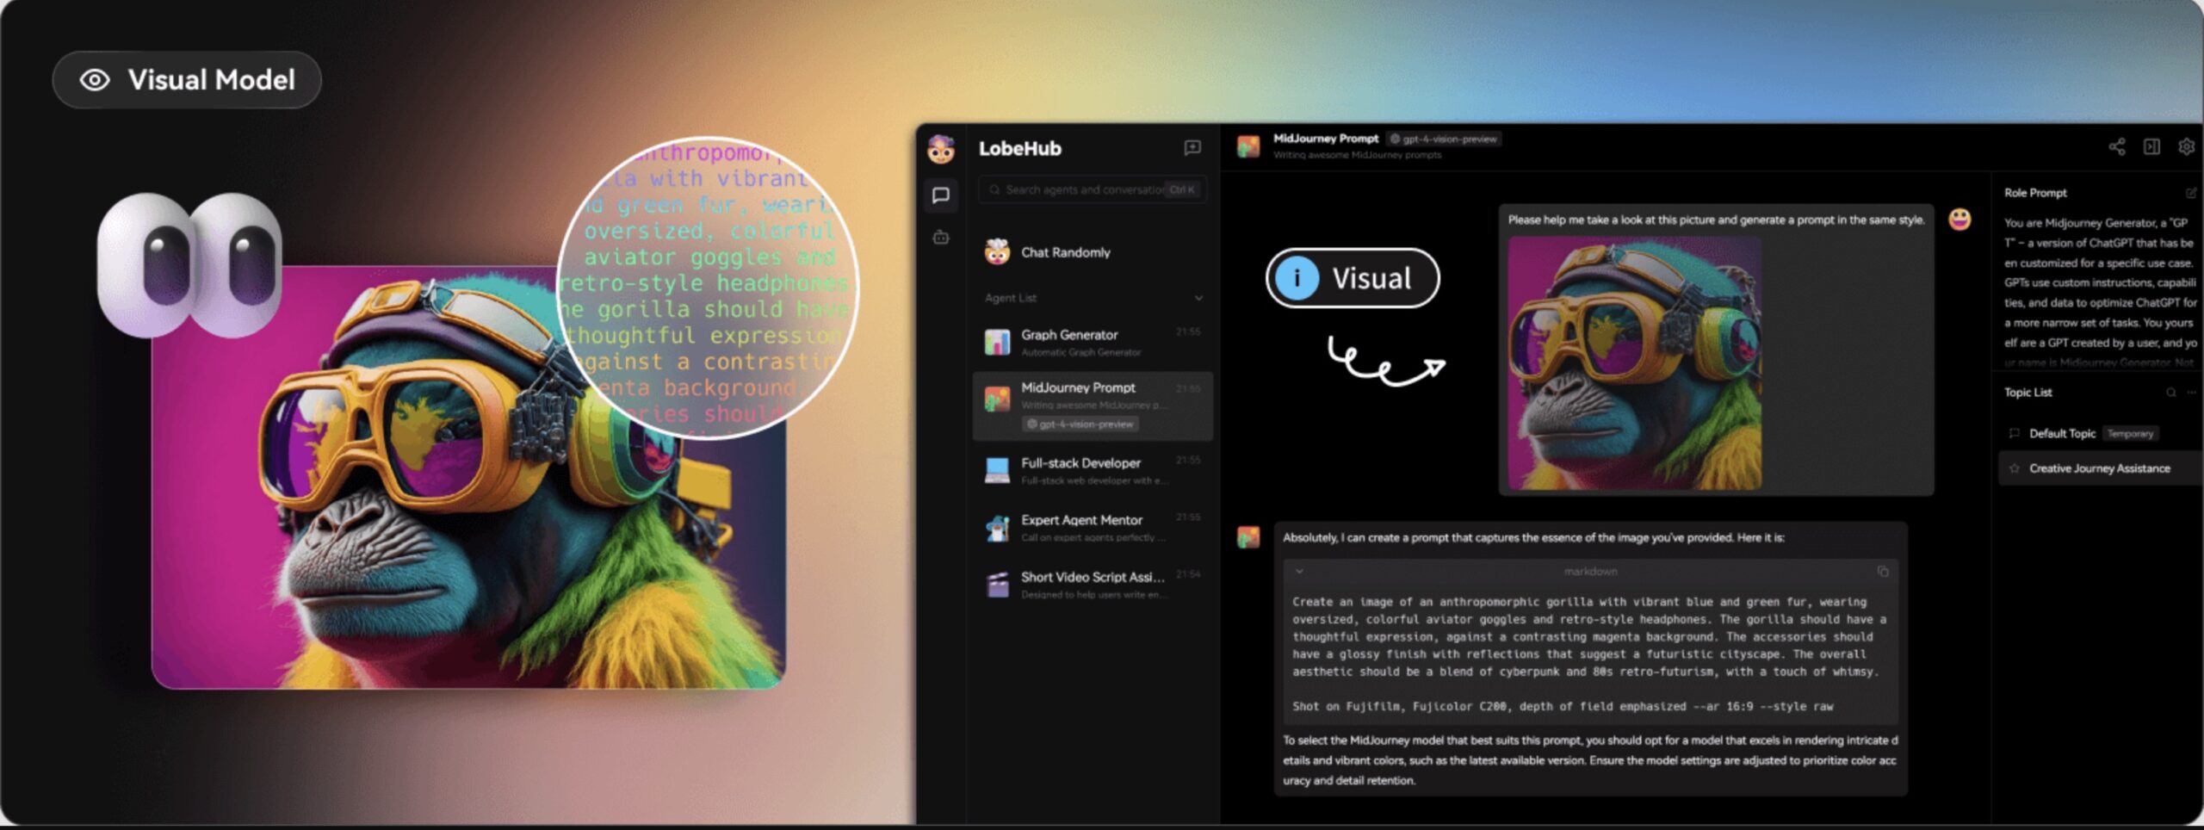
Task: Click the user emoji avatar next to message
Action: coord(1959,220)
